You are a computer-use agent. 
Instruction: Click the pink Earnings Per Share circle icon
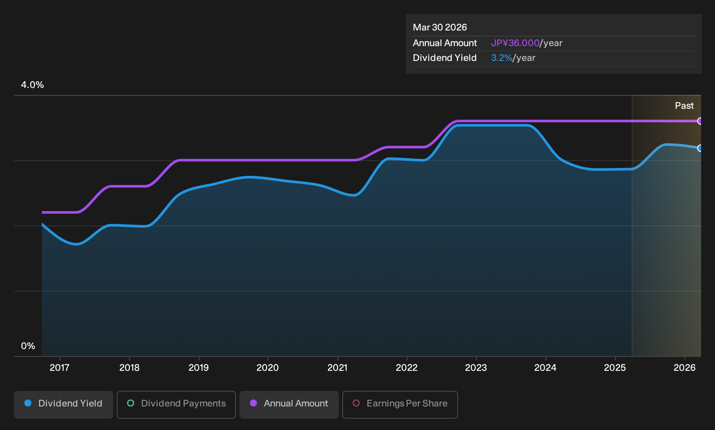[x=356, y=403]
